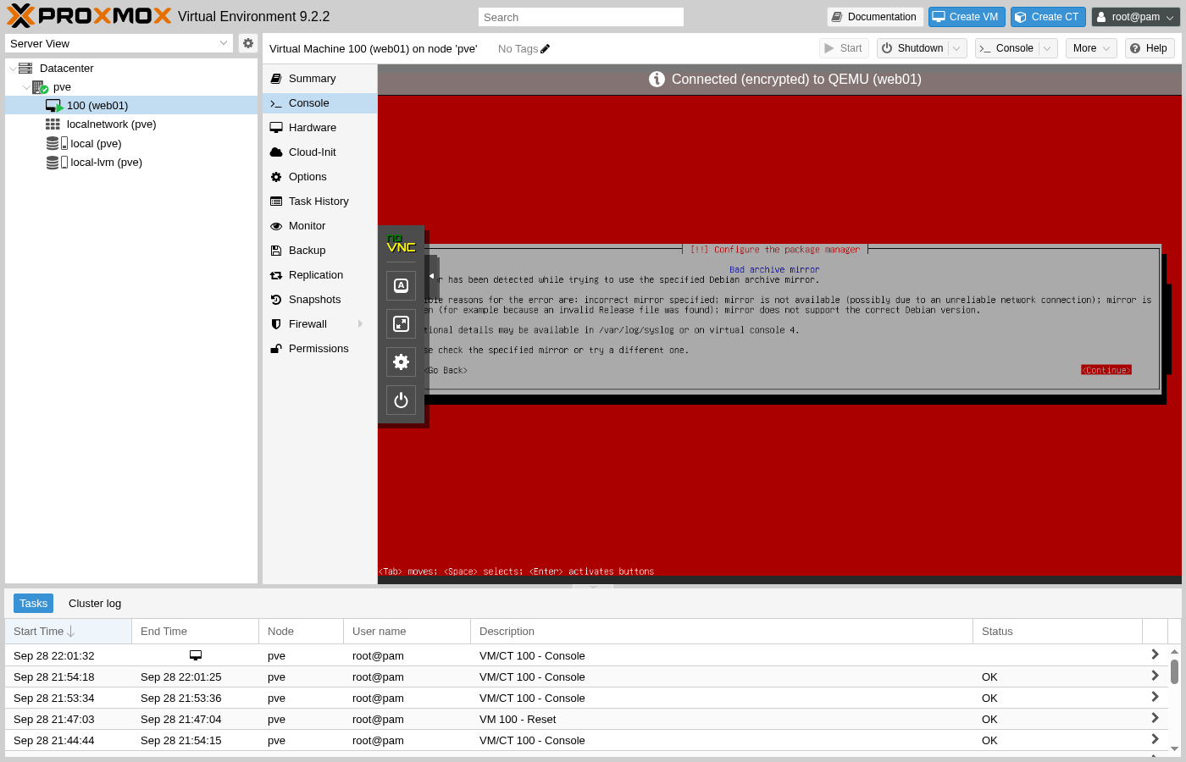Open Firewall section
The width and height of the screenshot is (1186, 762).
[319, 324]
